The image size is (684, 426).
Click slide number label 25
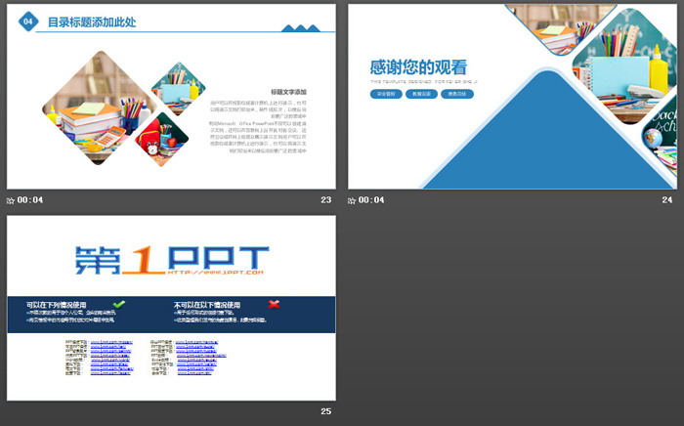click(x=325, y=411)
